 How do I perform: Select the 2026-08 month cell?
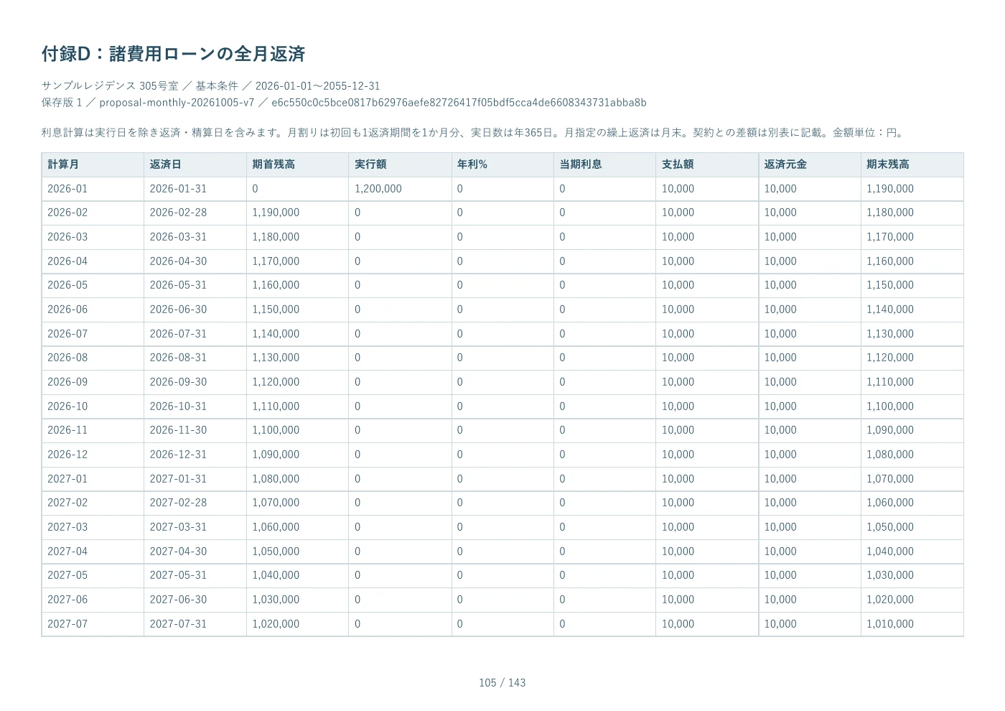click(x=93, y=358)
